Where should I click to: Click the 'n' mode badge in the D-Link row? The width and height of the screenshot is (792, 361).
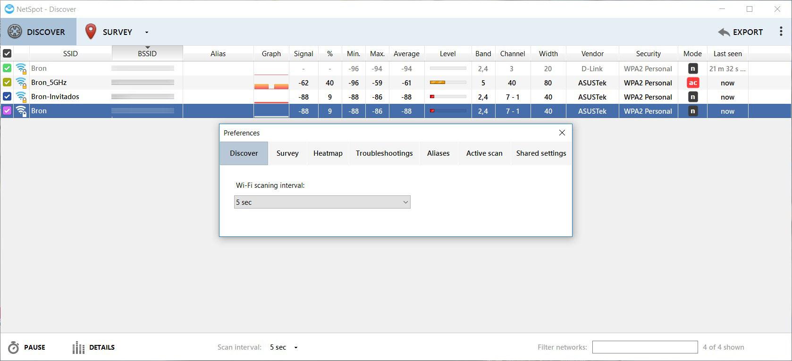click(693, 69)
